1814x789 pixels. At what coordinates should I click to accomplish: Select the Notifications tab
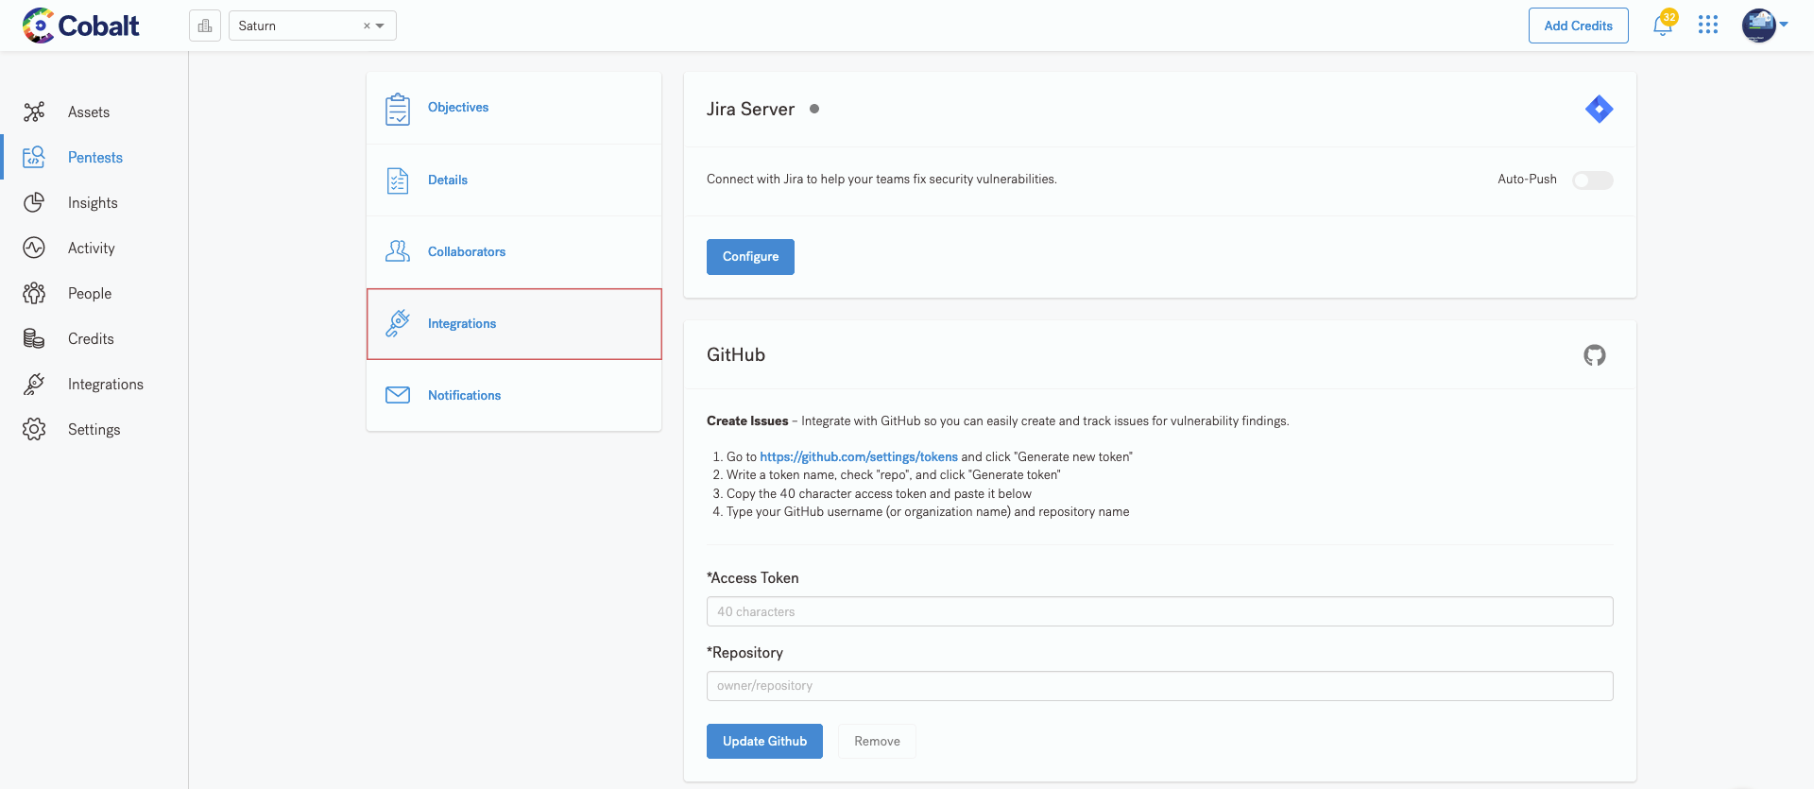[x=464, y=396]
